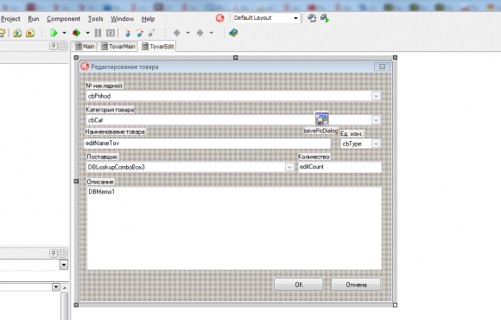The width and height of the screenshot is (501, 320).
Task: Expand the cbType units dropdown
Action: click(x=376, y=144)
